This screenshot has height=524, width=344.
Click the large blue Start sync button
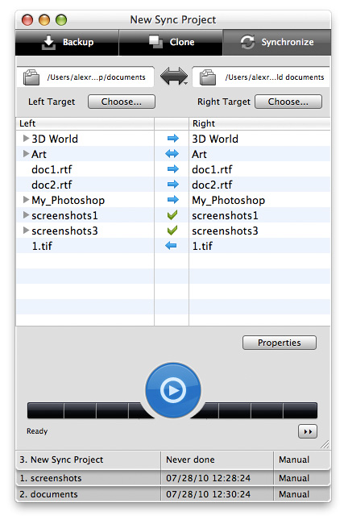point(172,390)
